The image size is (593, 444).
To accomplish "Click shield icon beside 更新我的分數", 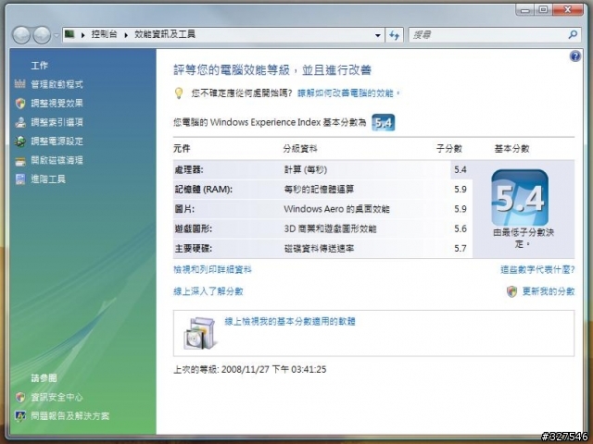I will click(x=511, y=291).
